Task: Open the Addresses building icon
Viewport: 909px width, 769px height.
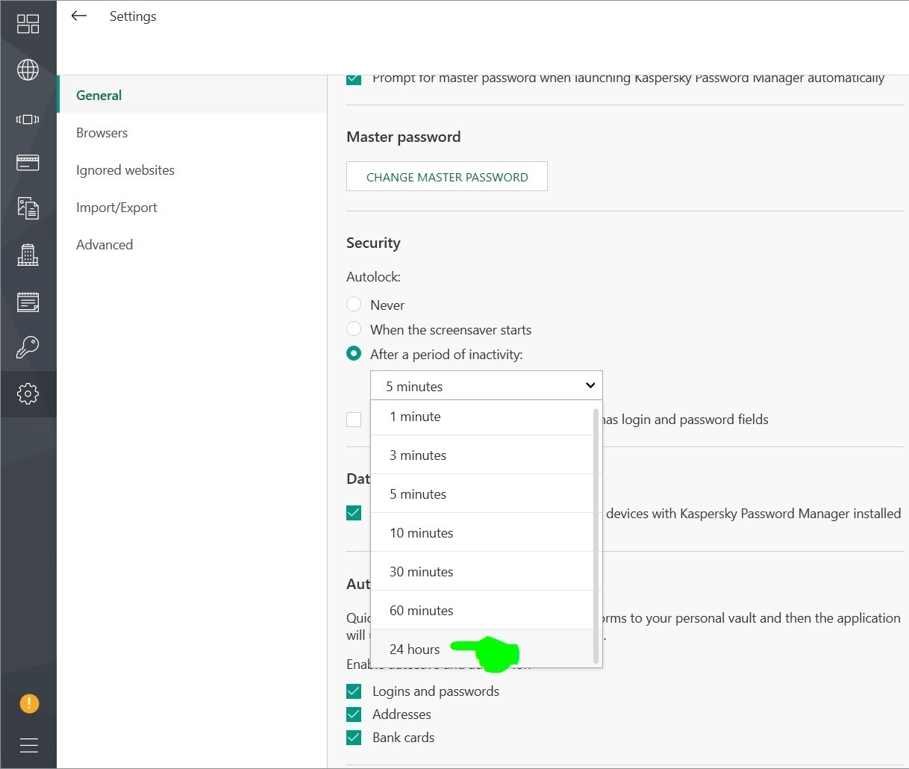Action: click(28, 255)
